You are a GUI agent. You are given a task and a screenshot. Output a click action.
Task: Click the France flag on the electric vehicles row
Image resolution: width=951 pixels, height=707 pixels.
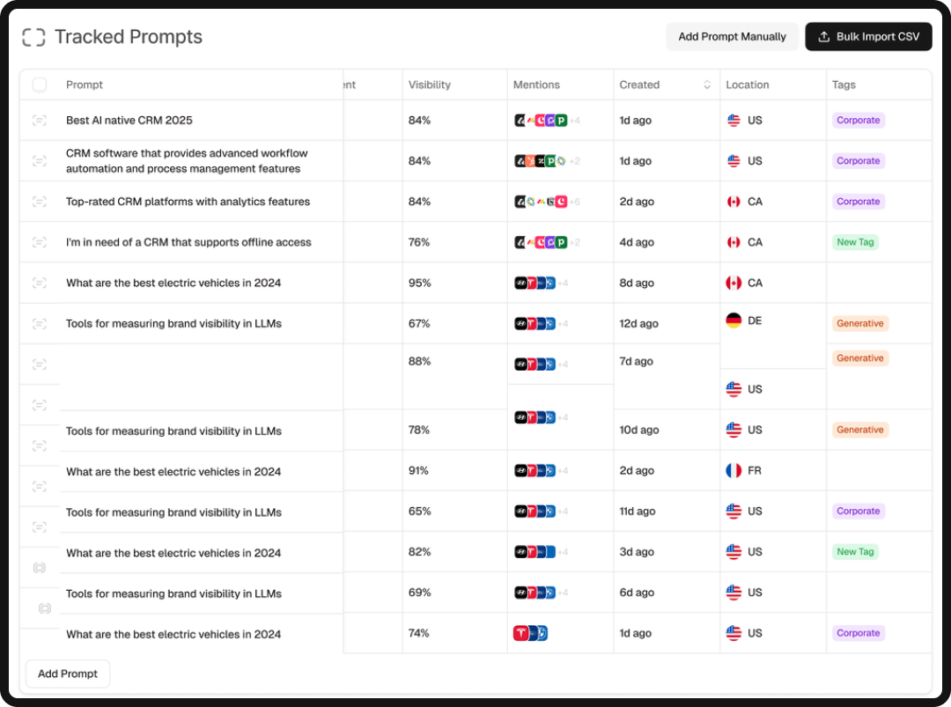(x=734, y=470)
